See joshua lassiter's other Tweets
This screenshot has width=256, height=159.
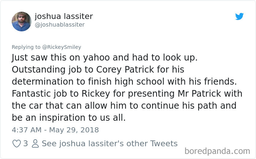[x=109, y=144]
